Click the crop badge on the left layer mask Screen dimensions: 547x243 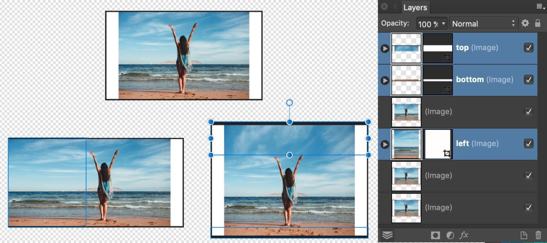447,154
